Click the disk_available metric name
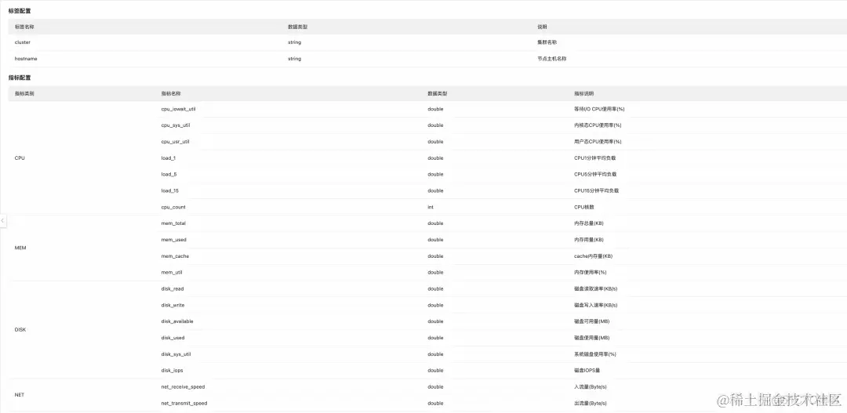This screenshot has width=847, height=413. 177,321
